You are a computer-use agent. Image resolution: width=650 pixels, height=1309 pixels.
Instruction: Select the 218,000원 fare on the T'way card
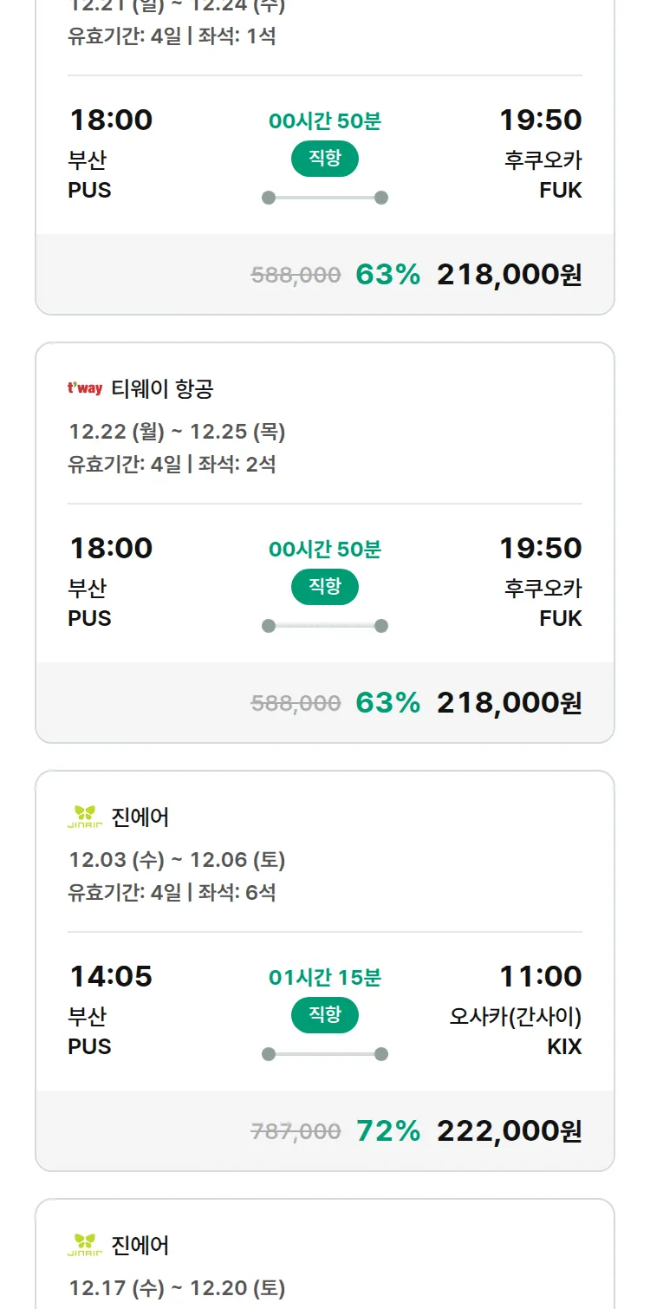click(509, 702)
